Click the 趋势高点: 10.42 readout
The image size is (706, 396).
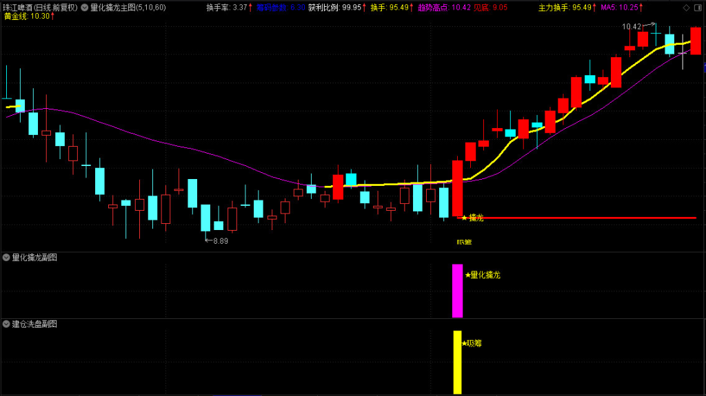444,8
